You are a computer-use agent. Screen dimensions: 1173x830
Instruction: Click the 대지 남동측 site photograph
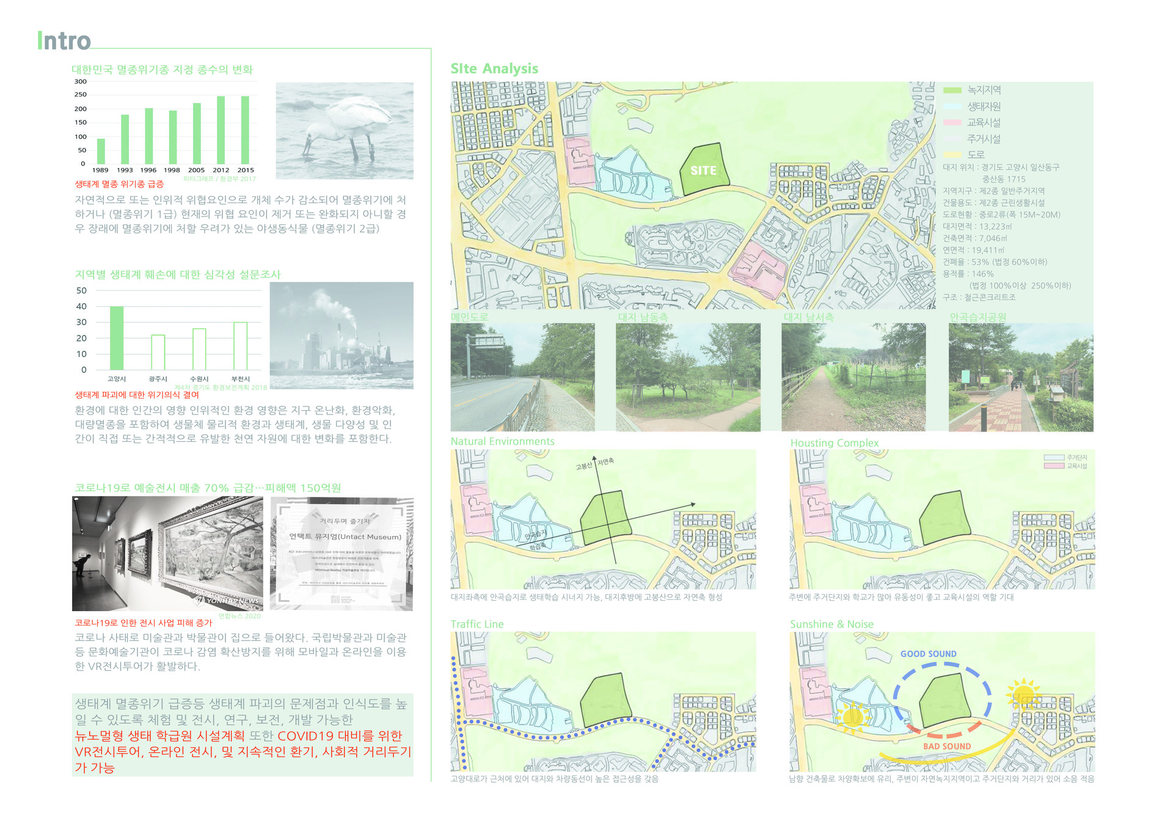click(x=688, y=377)
